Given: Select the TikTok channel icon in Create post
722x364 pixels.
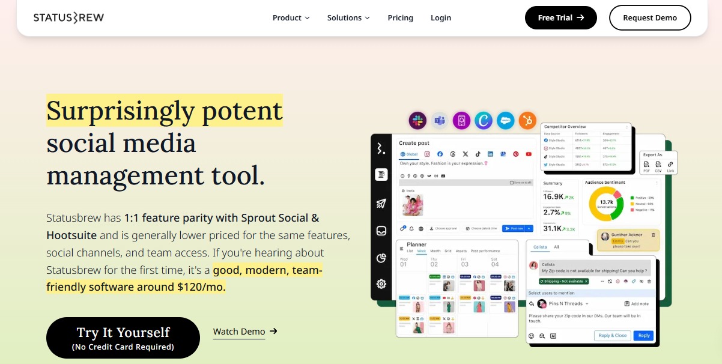Looking at the screenshot, I should point(478,154).
